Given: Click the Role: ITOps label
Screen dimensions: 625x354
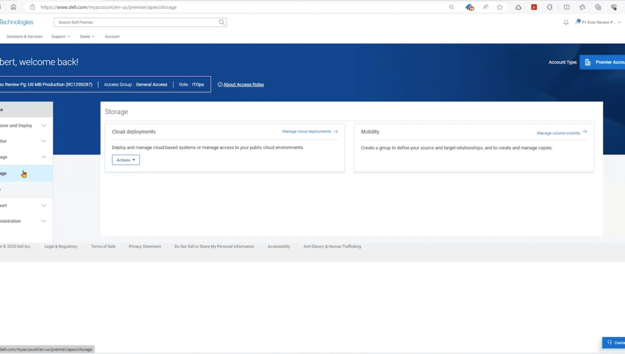Looking at the screenshot, I should pos(191,84).
